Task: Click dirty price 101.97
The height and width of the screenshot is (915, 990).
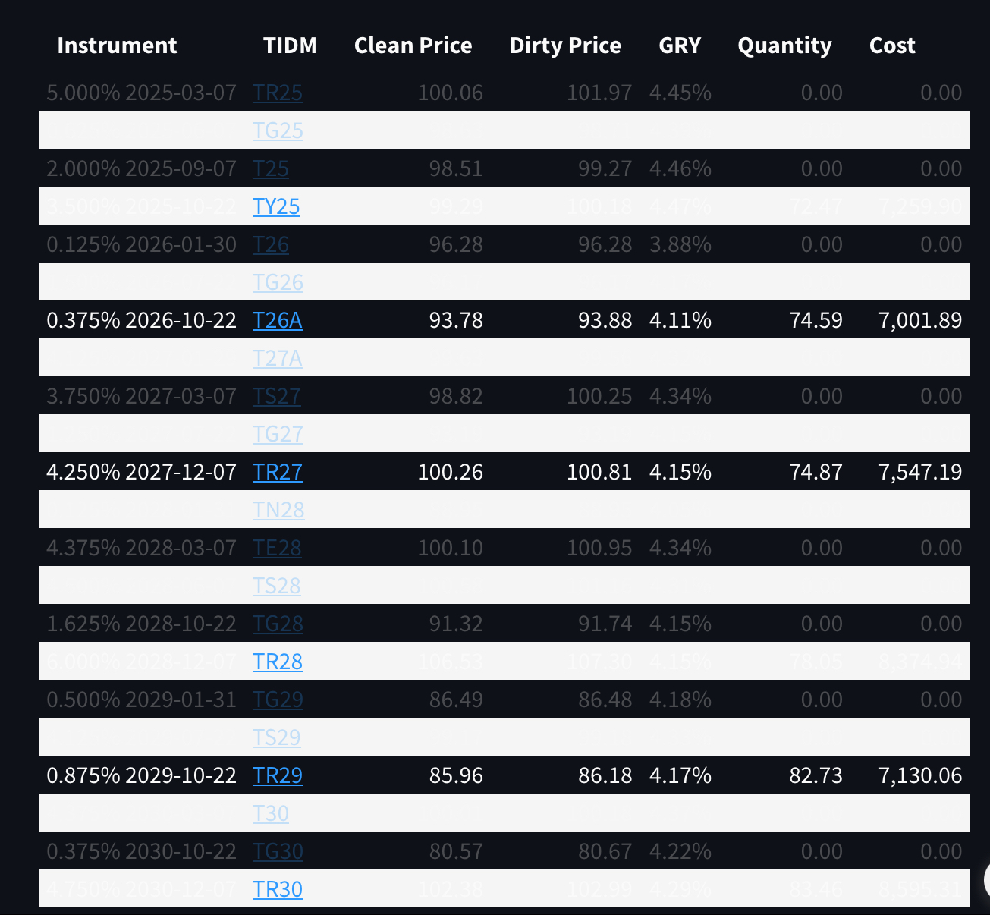Action: pyautogui.click(x=599, y=93)
